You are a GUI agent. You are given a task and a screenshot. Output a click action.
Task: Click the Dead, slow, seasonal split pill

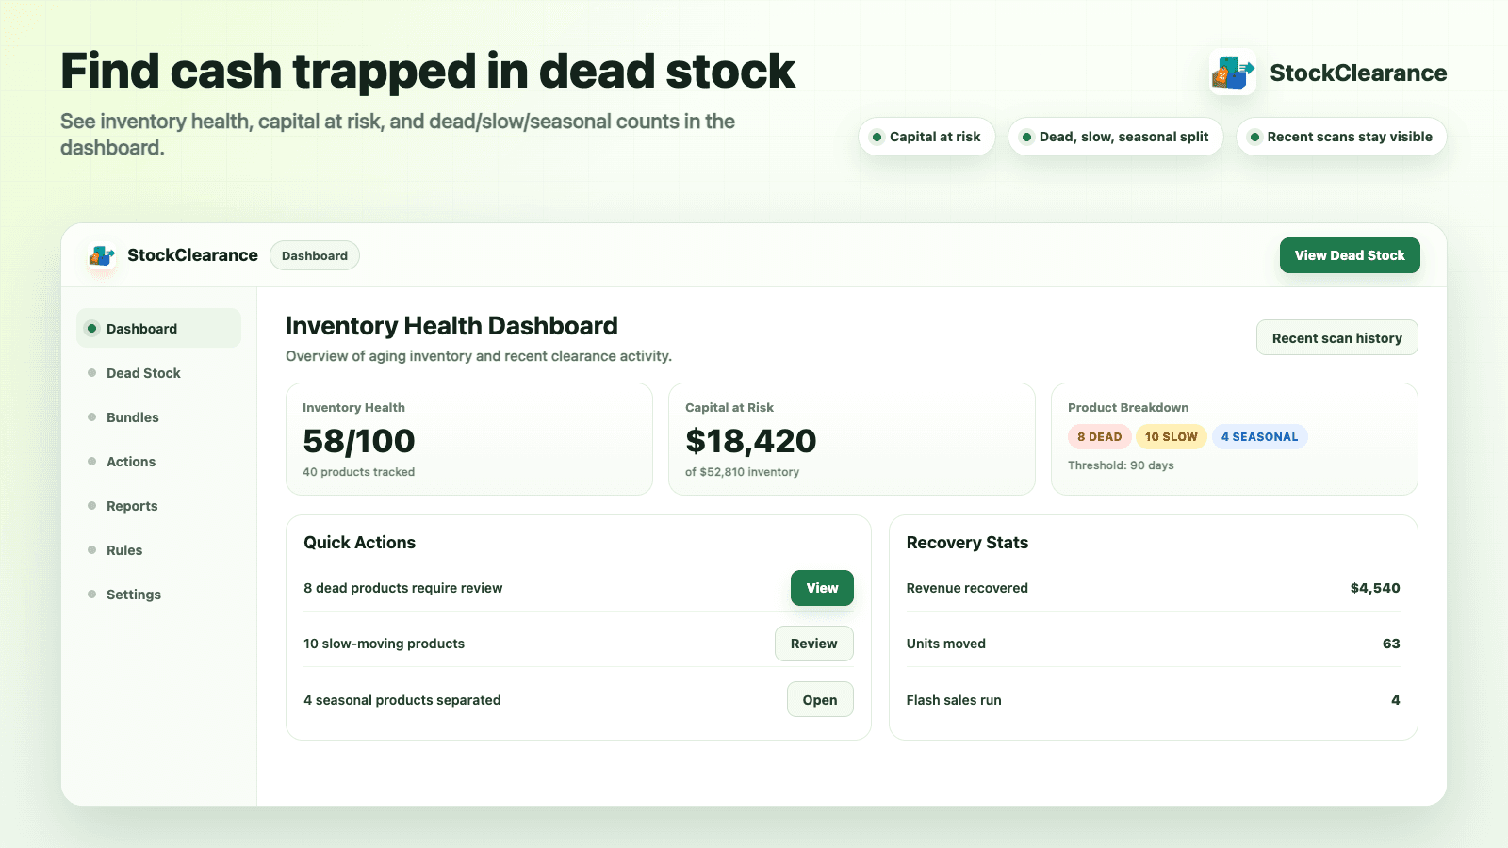tap(1115, 137)
